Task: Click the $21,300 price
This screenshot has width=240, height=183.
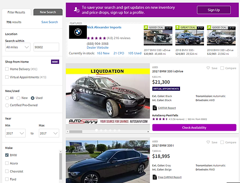Action: click(161, 82)
